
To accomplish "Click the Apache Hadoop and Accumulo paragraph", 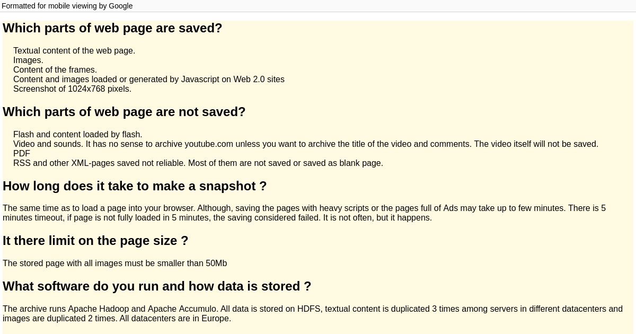I will click(313, 314).
